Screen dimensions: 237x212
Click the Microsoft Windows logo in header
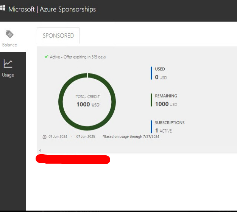[x=3, y=8]
